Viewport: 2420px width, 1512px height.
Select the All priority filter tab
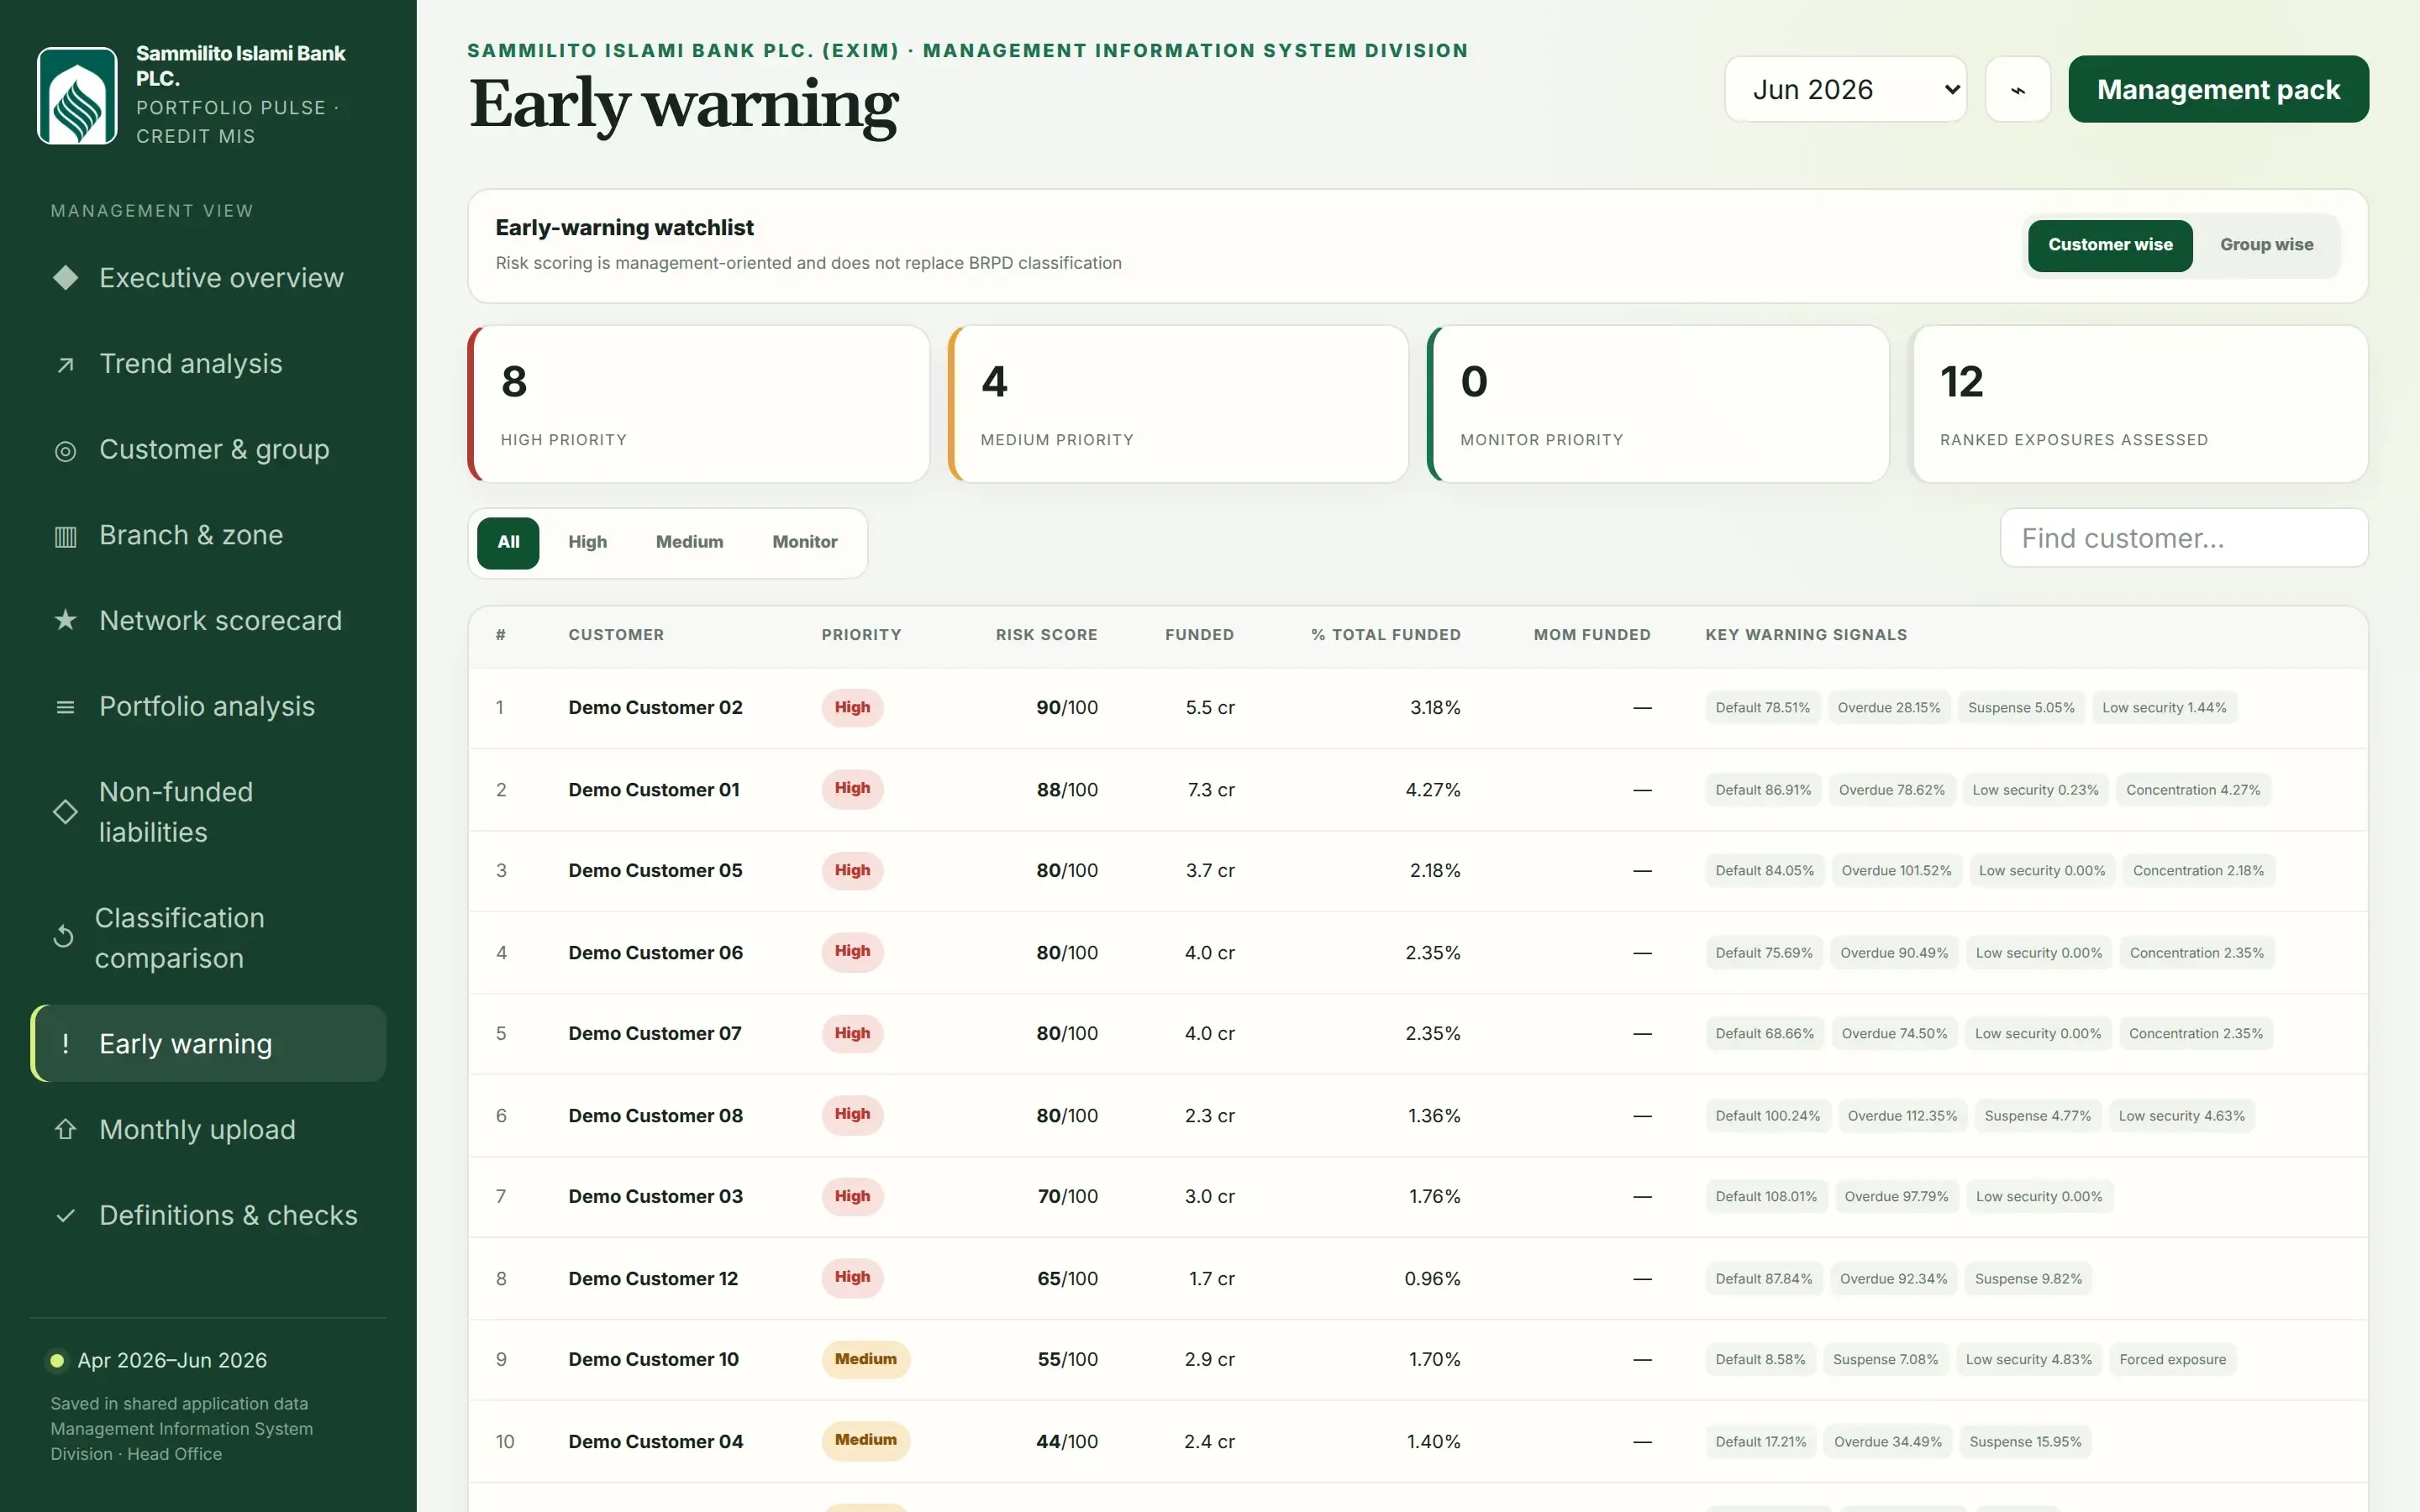(x=508, y=542)
